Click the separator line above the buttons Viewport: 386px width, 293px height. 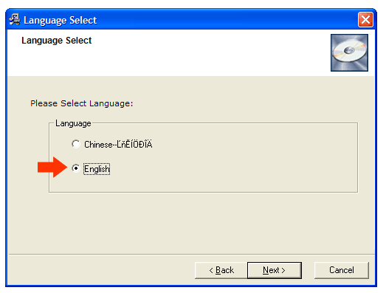click(x=191, y=255)
